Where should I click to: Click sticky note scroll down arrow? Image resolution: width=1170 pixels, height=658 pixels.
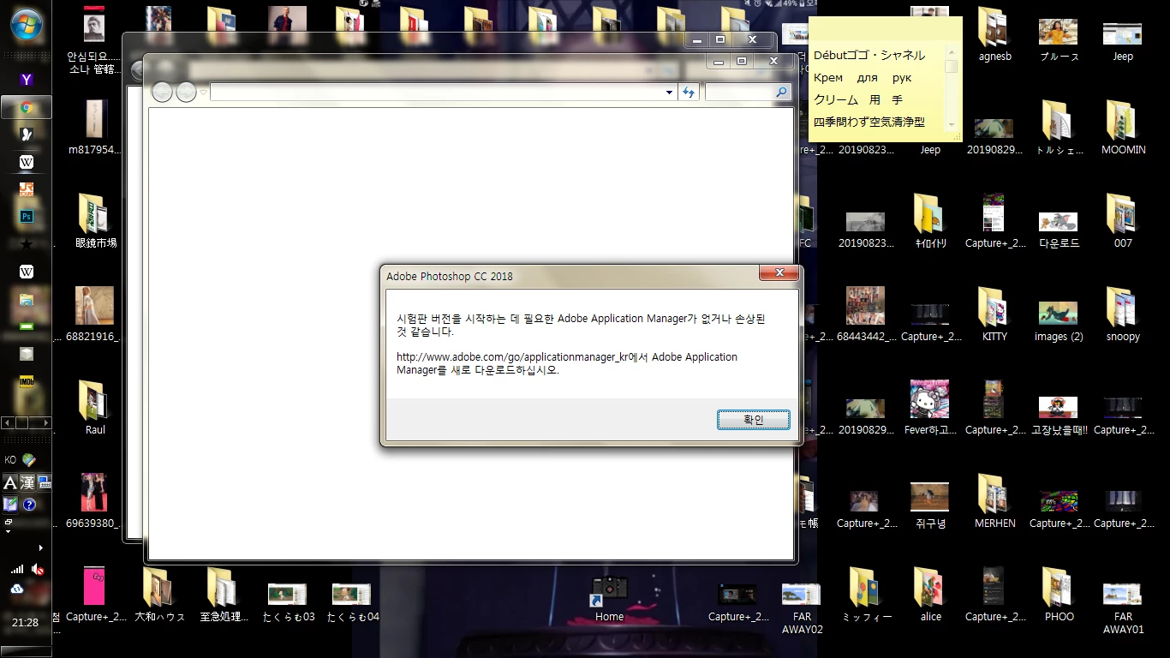pyautogui.click(x=951, y=126)
